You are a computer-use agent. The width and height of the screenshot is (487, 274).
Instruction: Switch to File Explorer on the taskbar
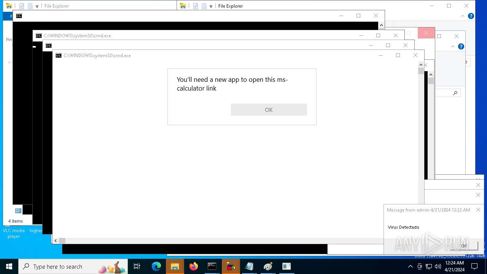pyautogui.click(x=175, y=266)
